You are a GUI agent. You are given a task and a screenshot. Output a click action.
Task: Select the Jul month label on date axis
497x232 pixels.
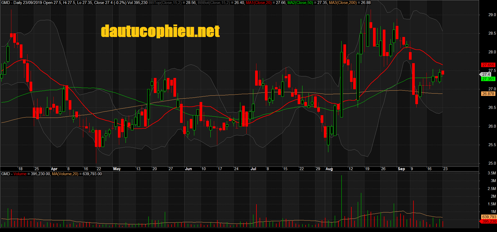tap(253, 169)
